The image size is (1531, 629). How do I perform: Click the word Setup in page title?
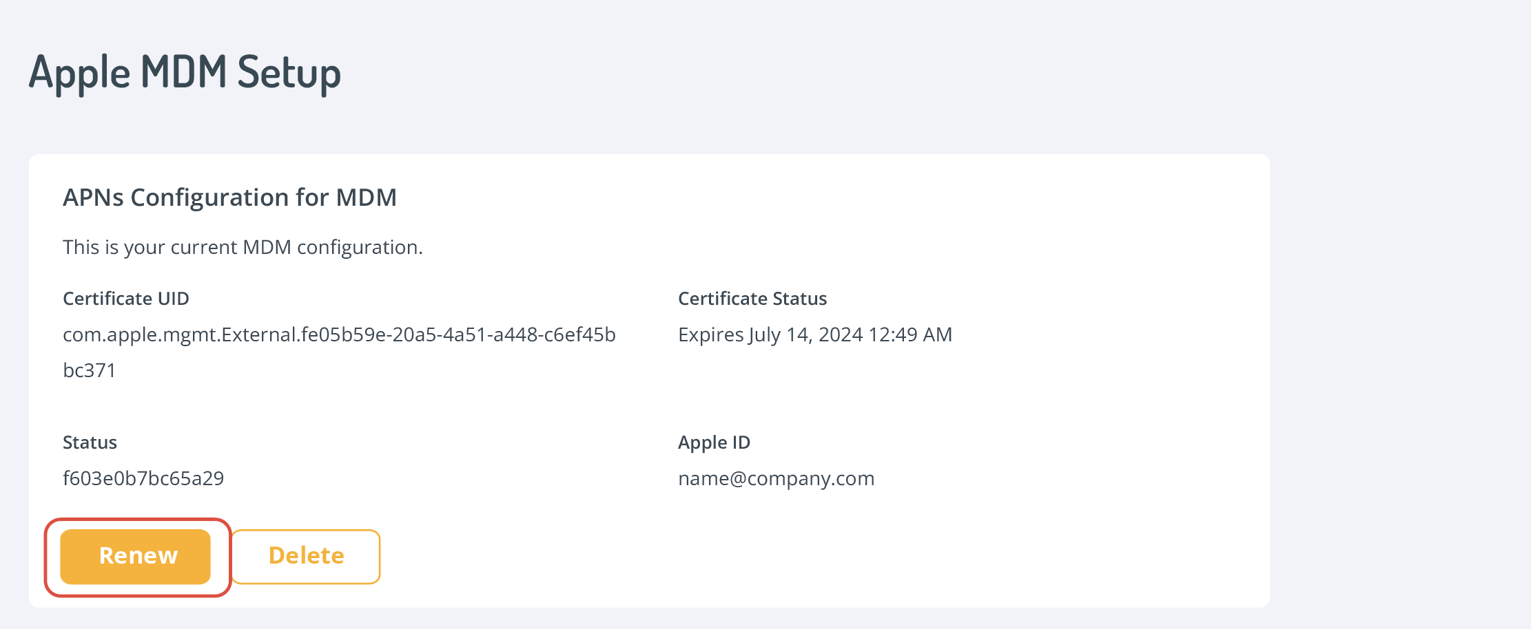tap(289, 72)
